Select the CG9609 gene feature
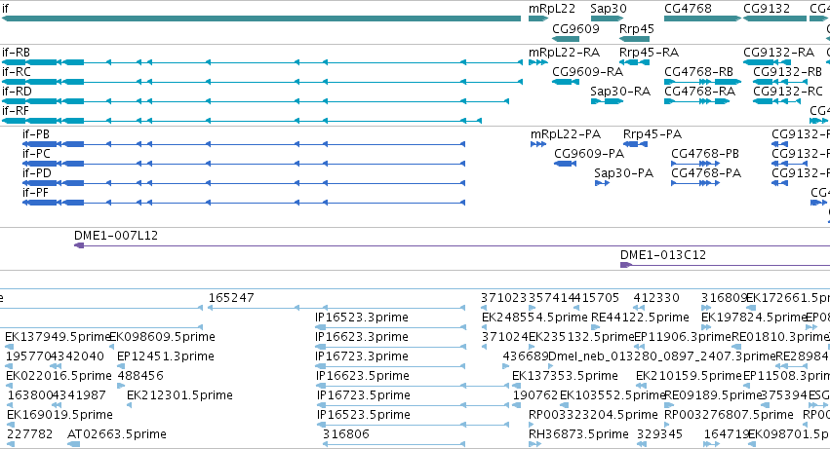Image resolution: width=830 pixels, height=449 pixels. click(566, 39)
